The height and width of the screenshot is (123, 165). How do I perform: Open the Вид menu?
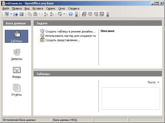click(27, 8)
